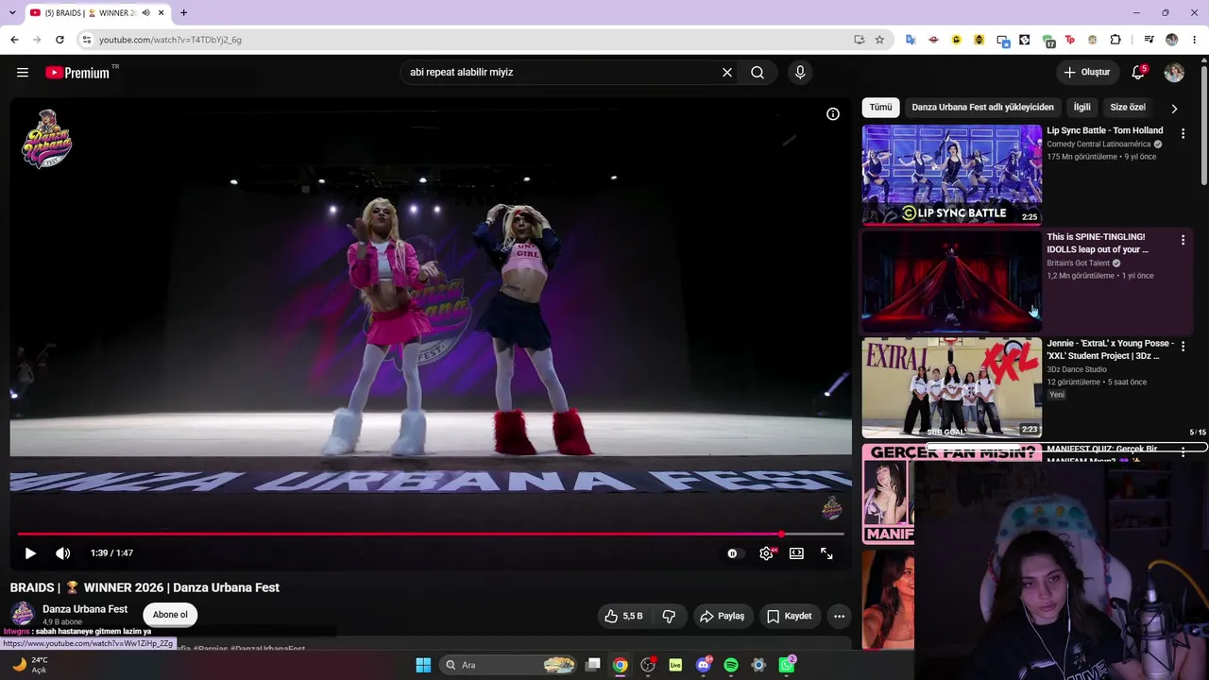Viewport: 1209px width, 680px height.
Task: Open Chrome from the taskbar
Action: coord(620,665)
